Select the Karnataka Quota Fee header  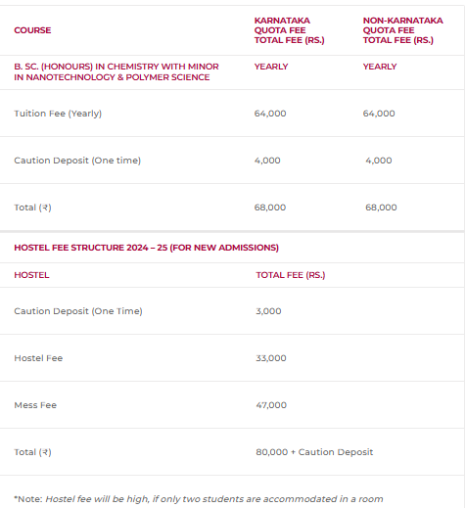click(289, 30)
